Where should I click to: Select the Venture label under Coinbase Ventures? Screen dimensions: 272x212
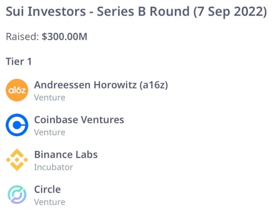(50, 133)
